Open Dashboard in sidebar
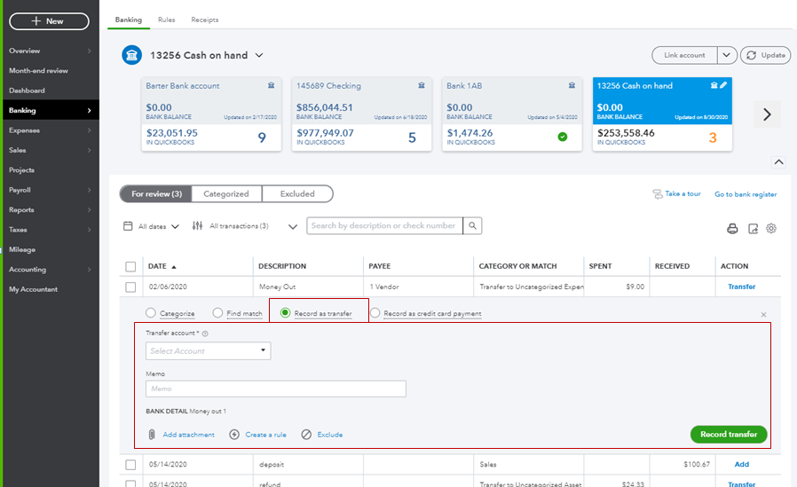Viewport: 797px width, 487px height. (27, 90)
